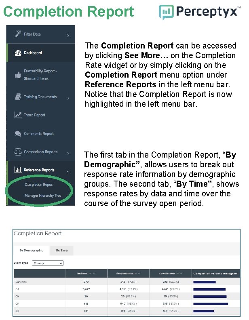This screenshot has width=249, height=320.
Task: Sort Completions column ascending with up arrow
Action: (177, 274)
